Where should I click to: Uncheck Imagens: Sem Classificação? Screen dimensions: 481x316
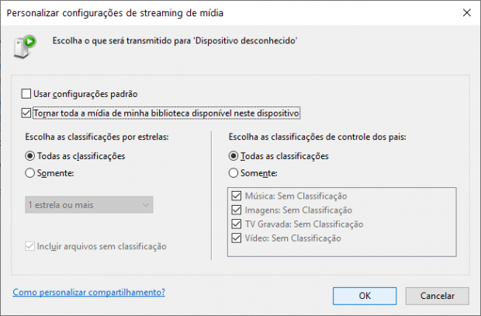click(236, 210)
